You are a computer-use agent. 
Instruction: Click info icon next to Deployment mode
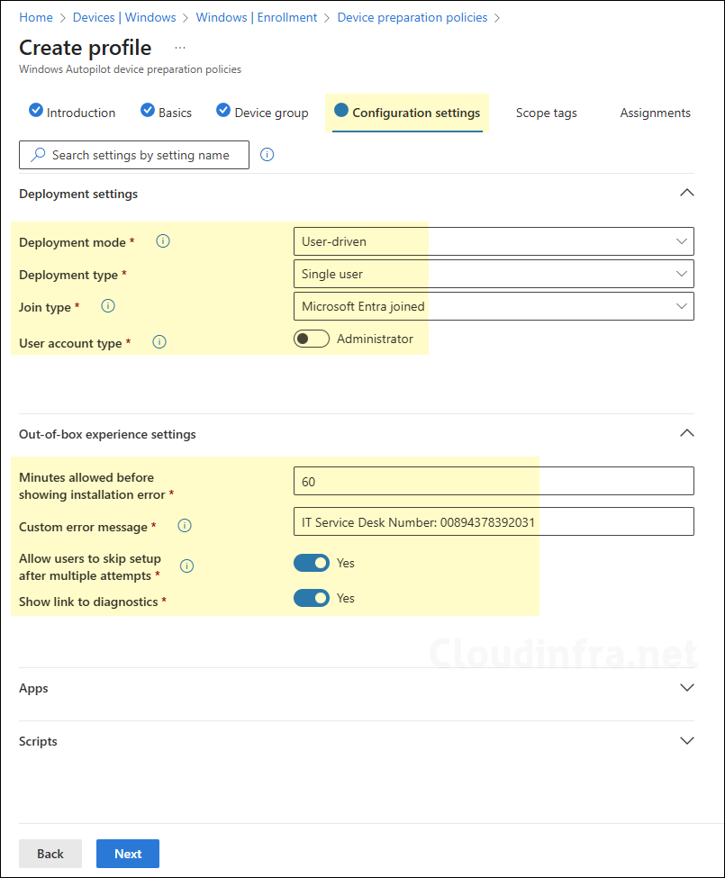tap(163, 241)
